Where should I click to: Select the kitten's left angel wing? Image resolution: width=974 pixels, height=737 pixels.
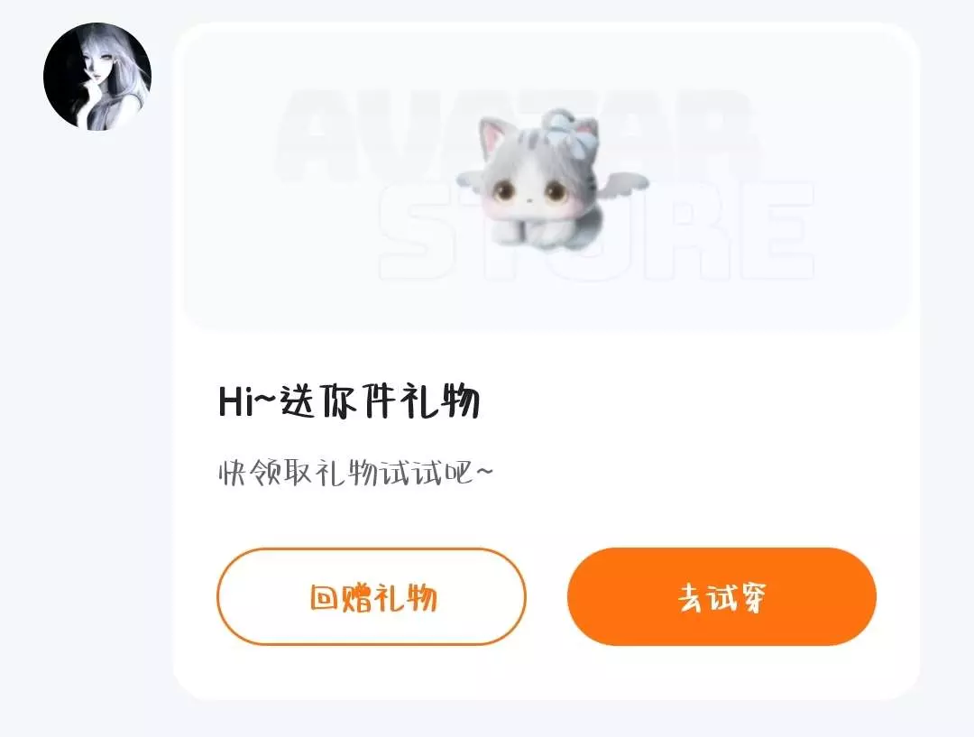pos(473,180)
